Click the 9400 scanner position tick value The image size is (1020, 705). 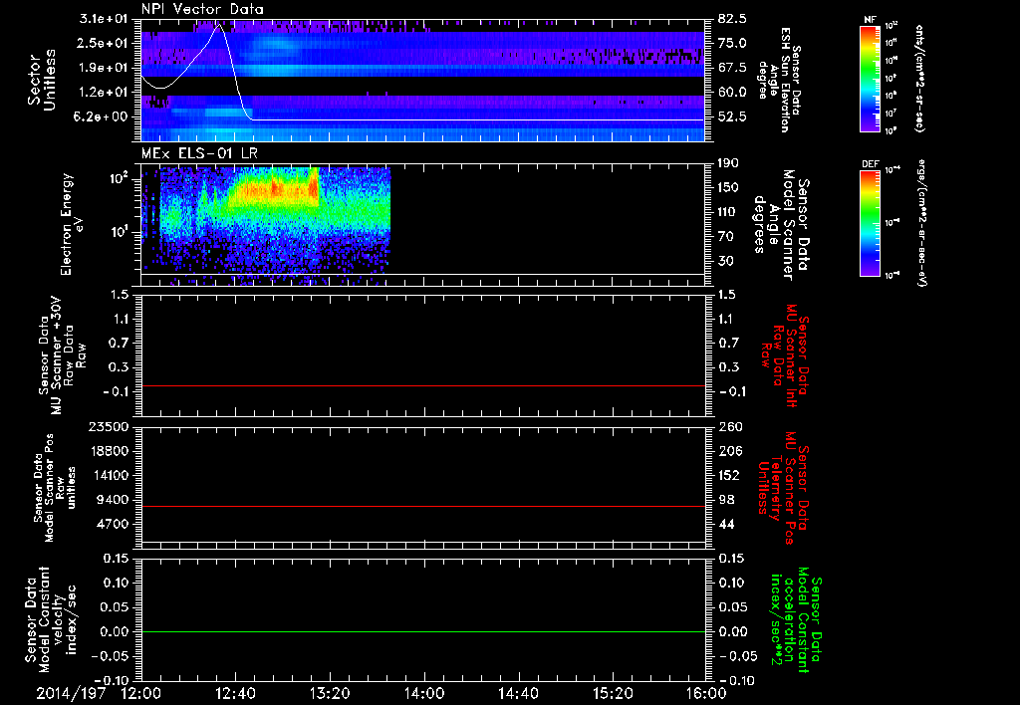[113, 500]
